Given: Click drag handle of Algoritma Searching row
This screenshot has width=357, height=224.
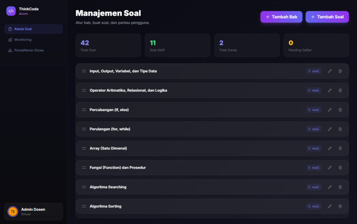Looking at the screenshot, I should [84, 187].
